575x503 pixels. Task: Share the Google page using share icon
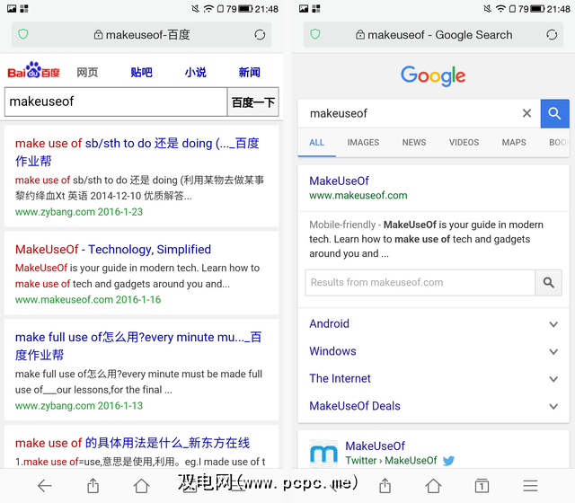(x=385, y=486)
